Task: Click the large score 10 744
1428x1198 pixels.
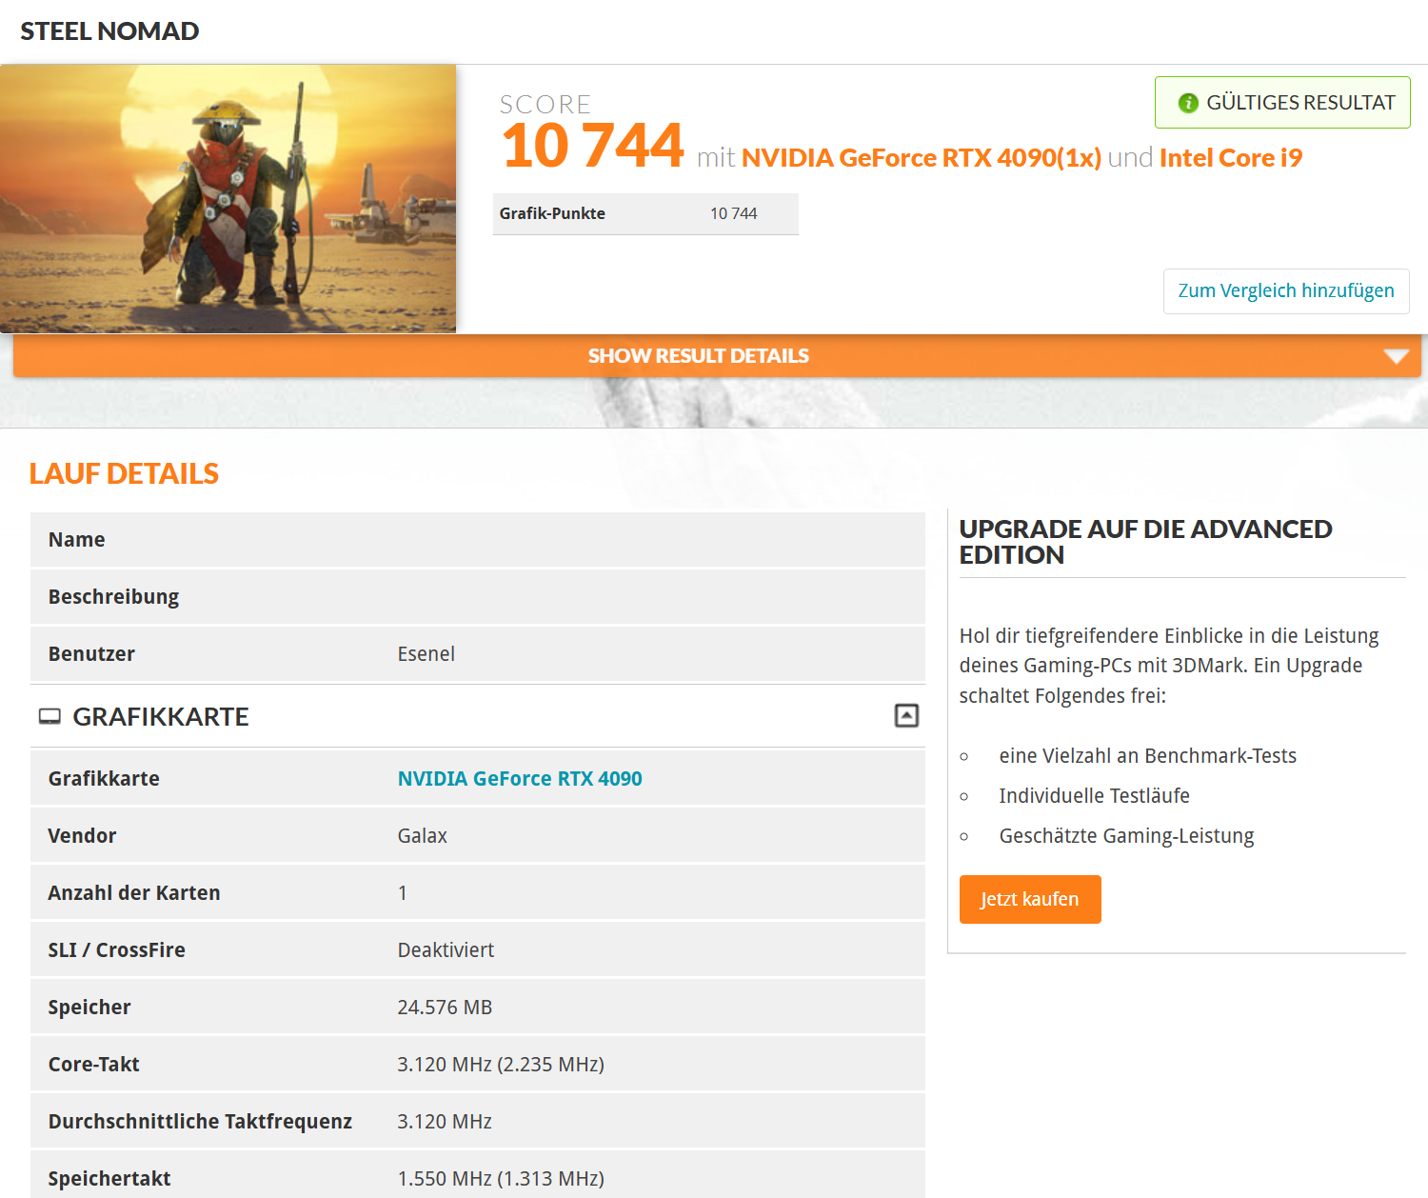Action: (x=592, y=146)
